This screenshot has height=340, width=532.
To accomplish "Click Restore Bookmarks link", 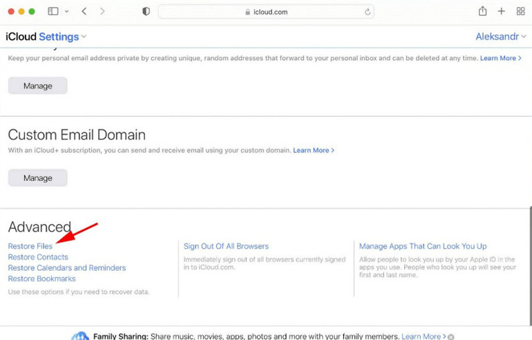I will point(41,279).
